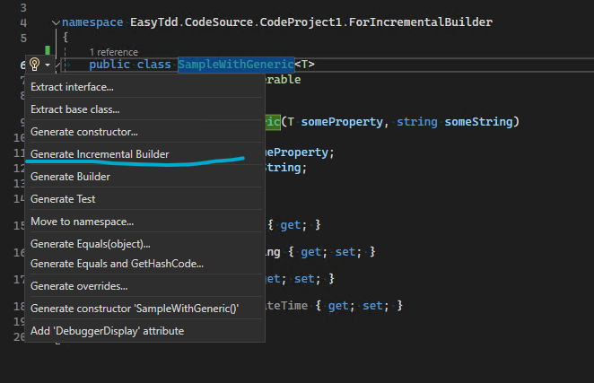Select Generate overrides... option

(x=144, y=286)
